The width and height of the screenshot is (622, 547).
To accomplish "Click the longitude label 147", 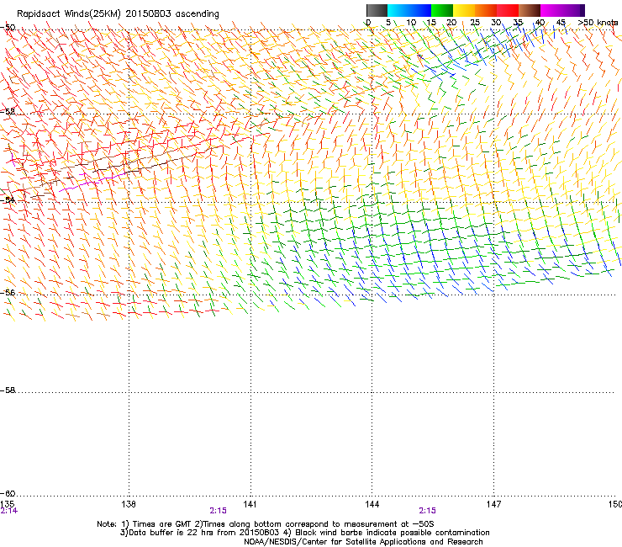I will point(493,504).
